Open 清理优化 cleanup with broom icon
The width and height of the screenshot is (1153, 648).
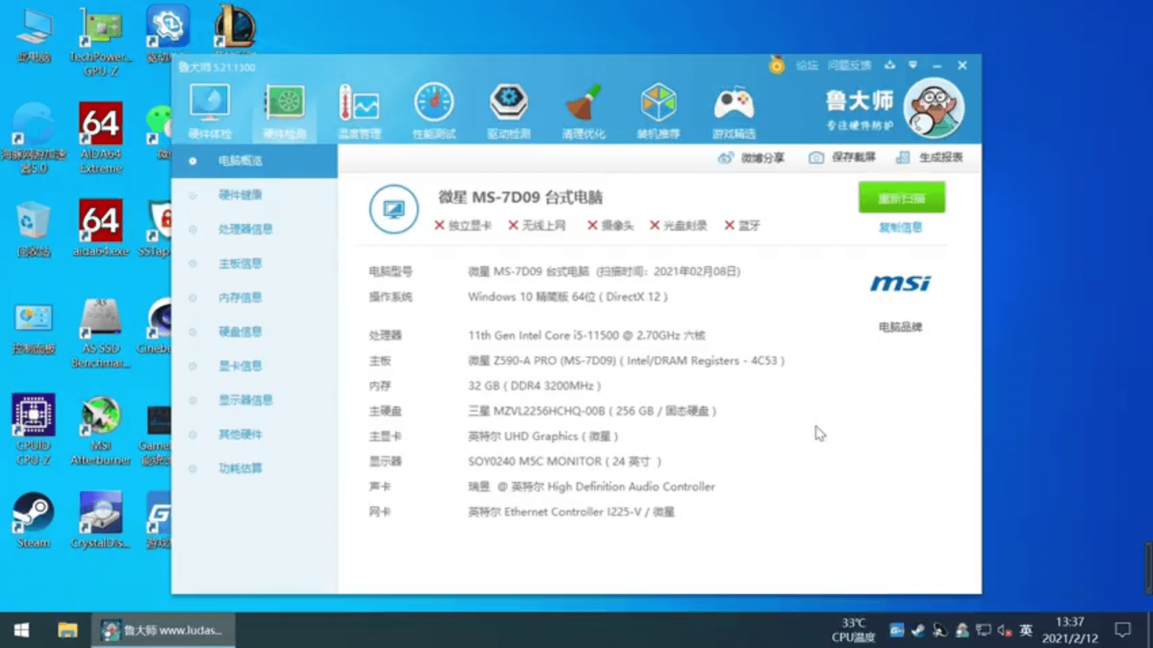584,112
